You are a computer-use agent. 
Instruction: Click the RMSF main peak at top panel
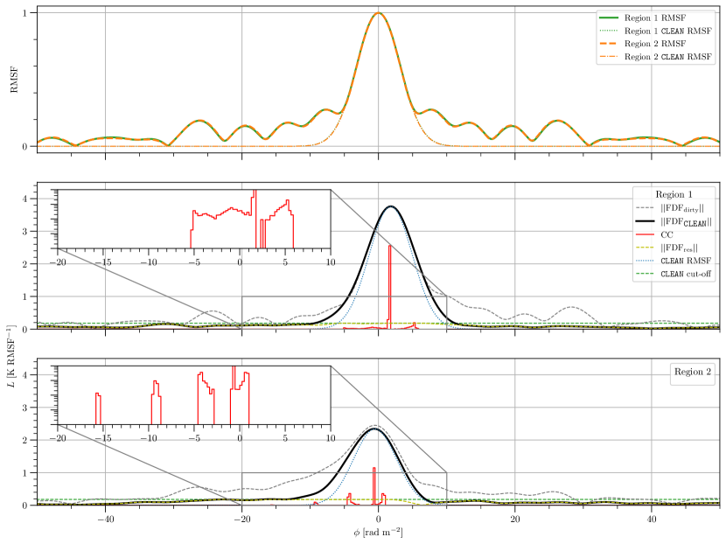tap(379, 13)
